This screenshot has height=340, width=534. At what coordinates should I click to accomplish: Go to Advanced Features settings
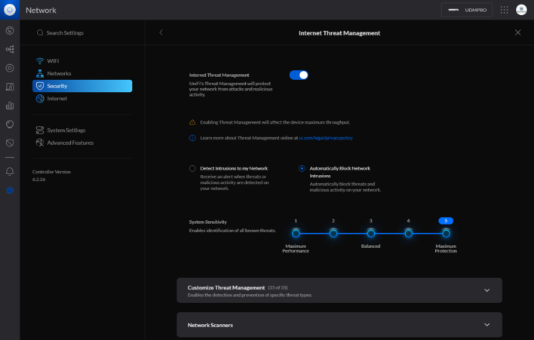tap(70, 142)
